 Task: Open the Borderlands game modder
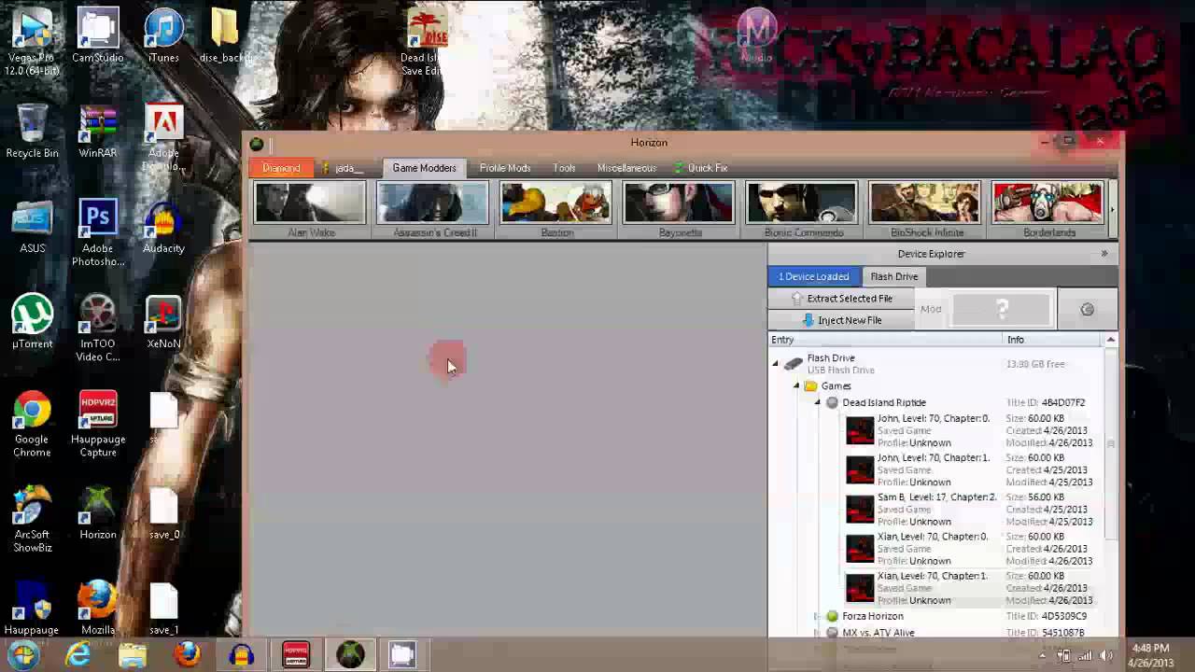1048,210
